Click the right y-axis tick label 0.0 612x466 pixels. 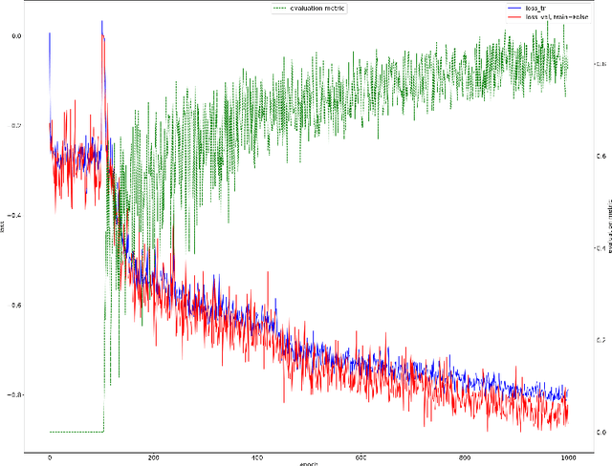click(601, 432)
